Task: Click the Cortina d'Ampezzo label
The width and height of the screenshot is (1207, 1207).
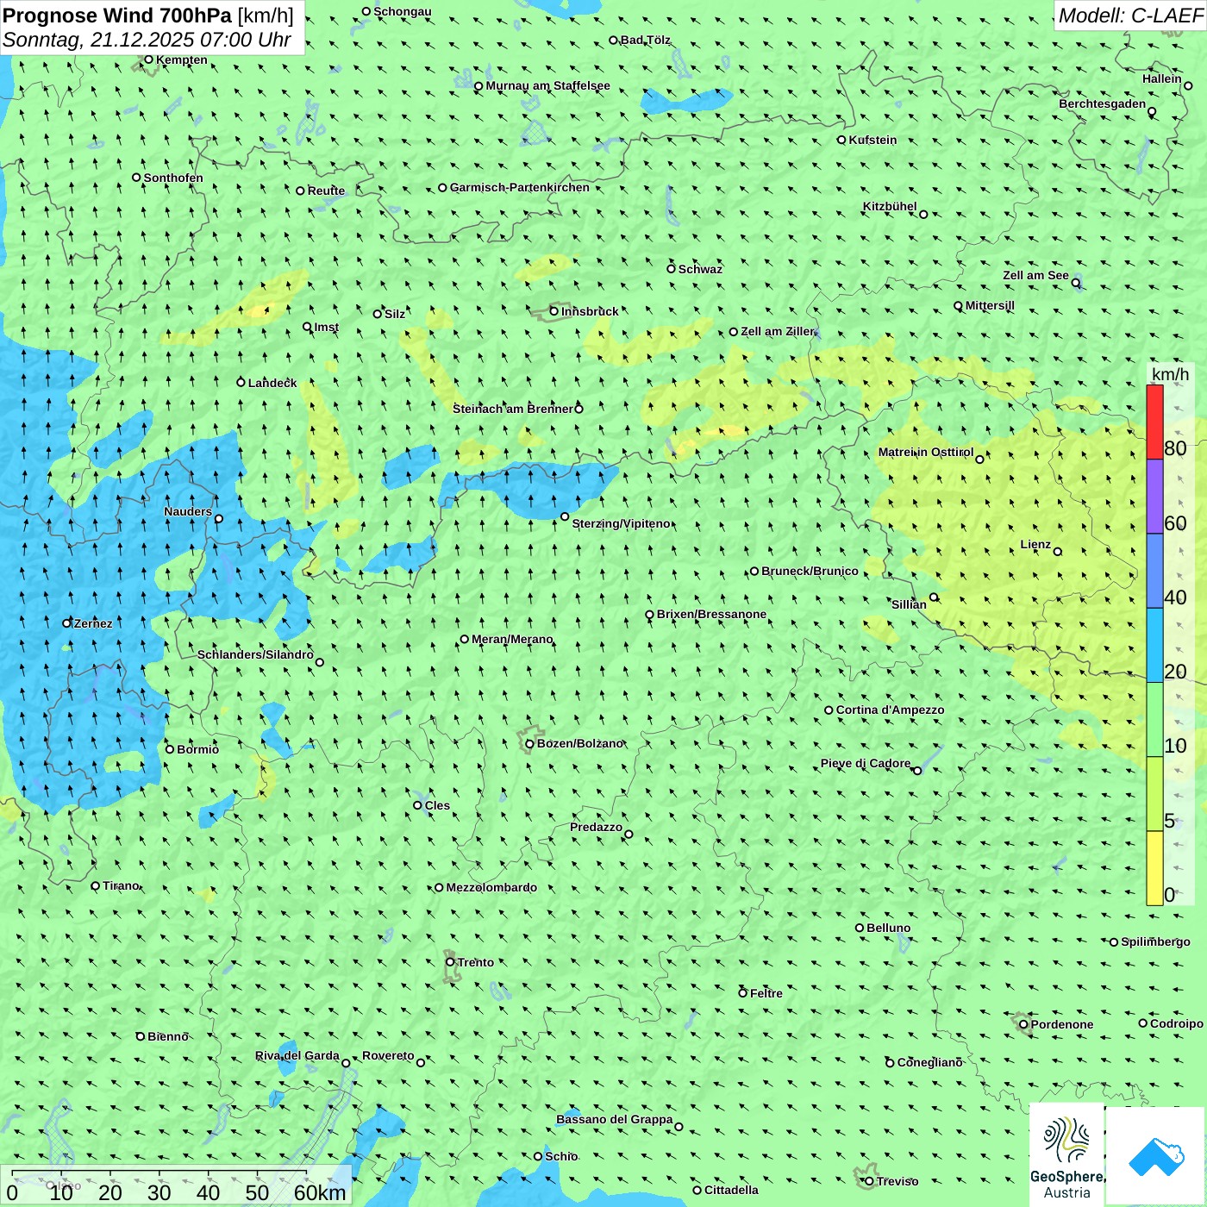Action: (x=890, y=710)
